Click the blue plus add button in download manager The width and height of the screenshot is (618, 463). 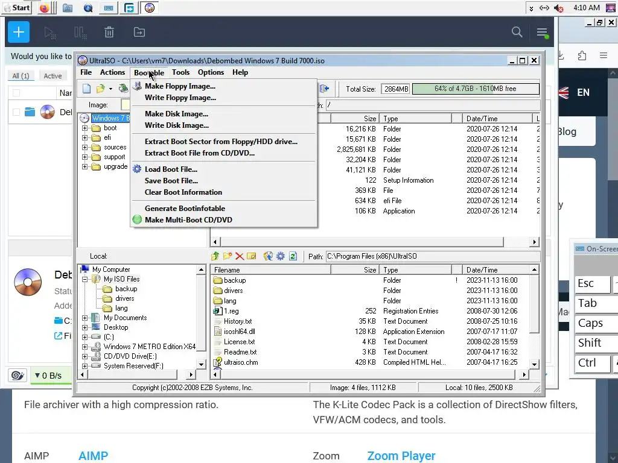(x=19, y=32)
